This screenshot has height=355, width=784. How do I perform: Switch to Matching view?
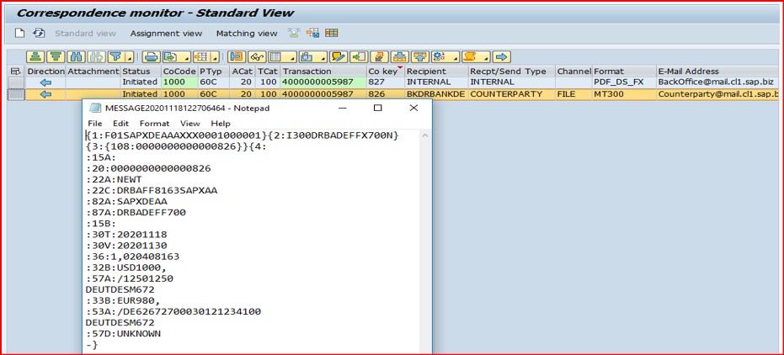coord(247,34)
